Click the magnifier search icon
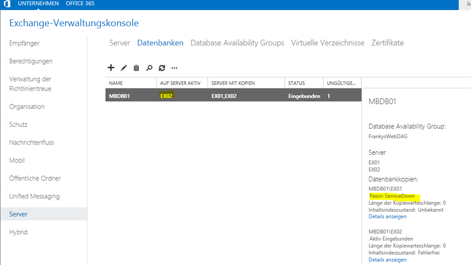 [x=149, y=68]
